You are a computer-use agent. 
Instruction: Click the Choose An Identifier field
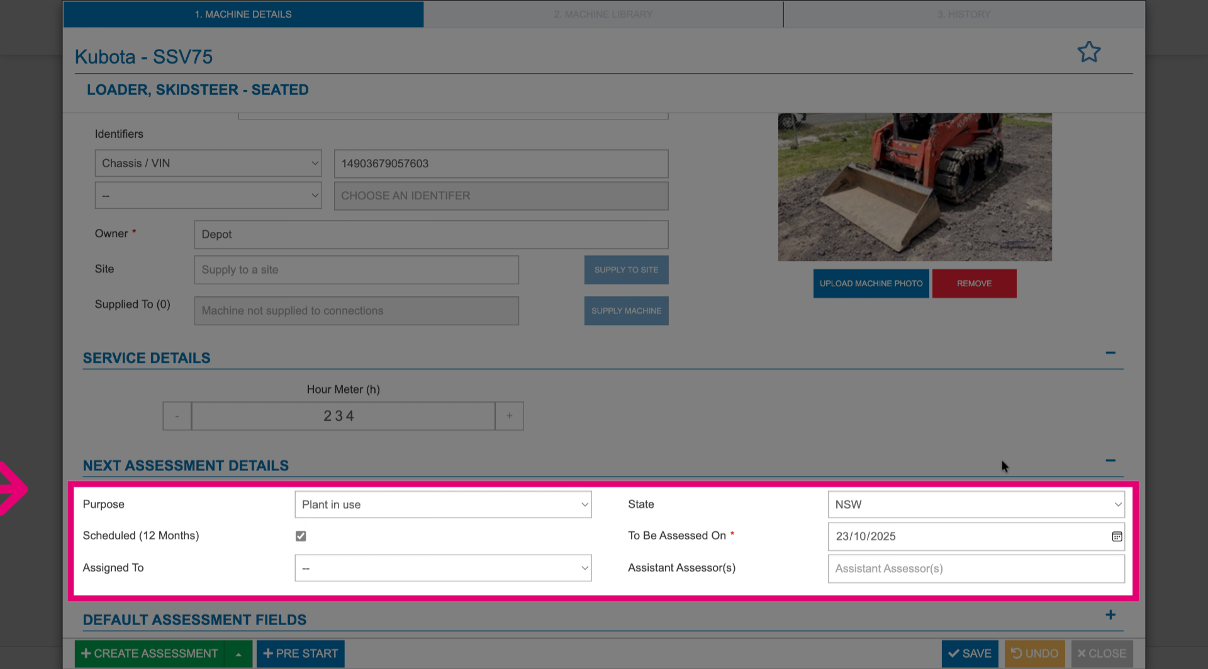click(501, 196)
